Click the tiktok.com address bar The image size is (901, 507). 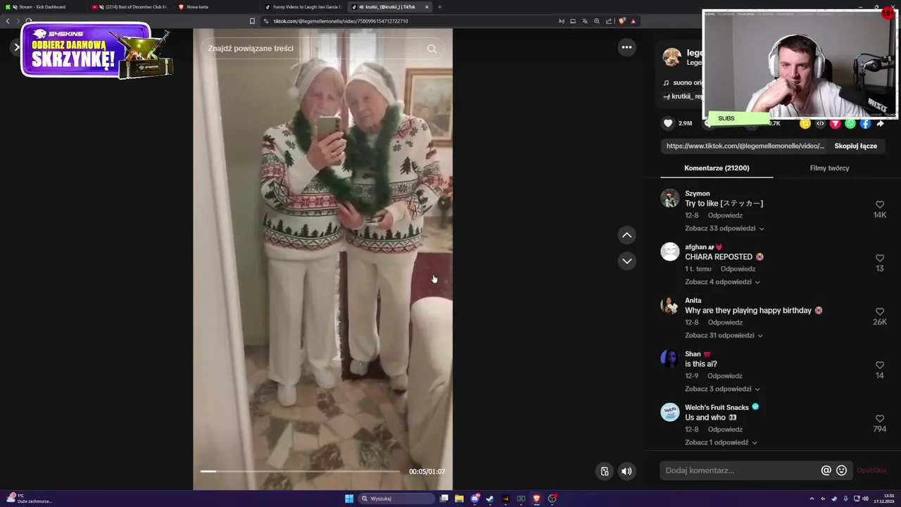pos(408,21)
